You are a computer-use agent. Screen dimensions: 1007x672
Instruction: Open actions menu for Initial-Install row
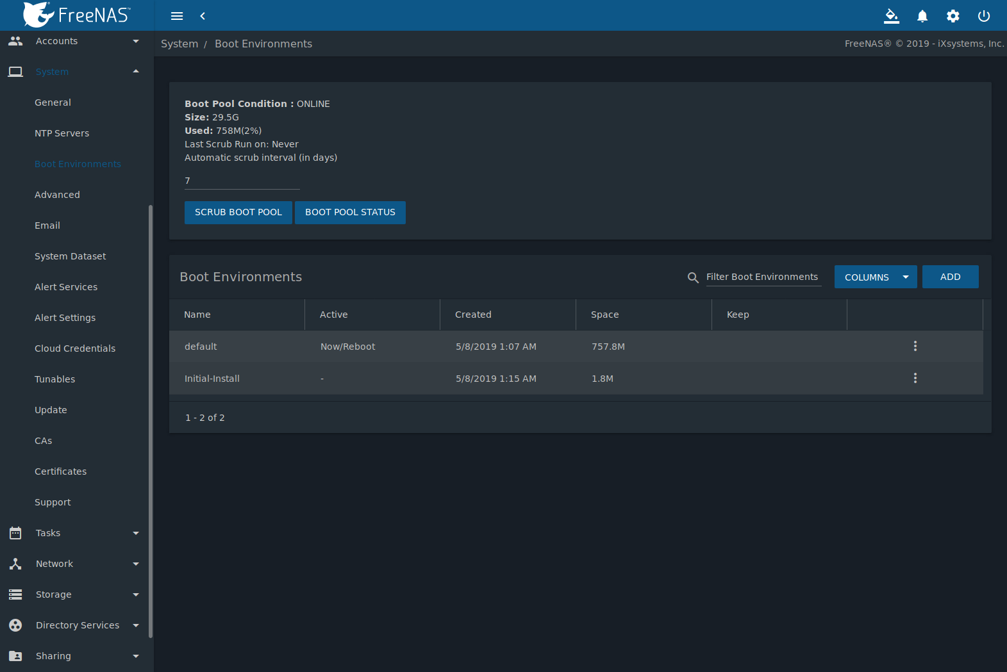tap(915, 378)
